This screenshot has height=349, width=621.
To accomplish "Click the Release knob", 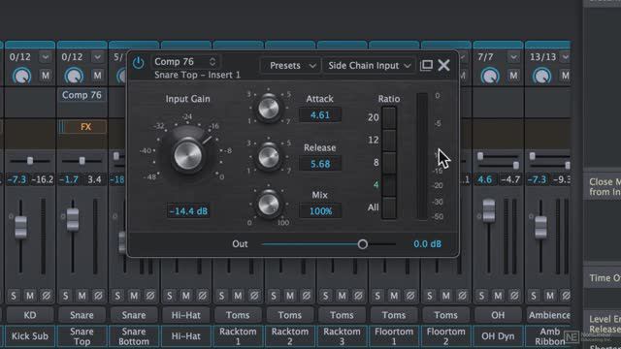I will 269,157.
